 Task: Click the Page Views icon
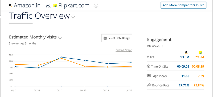pyautogui.click(x=149, y=76)
